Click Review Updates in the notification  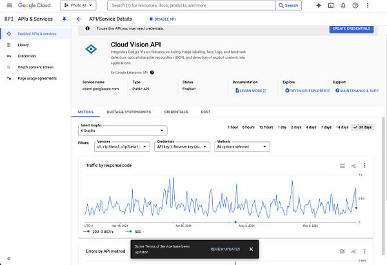pyautogui.click(x=225, y=249)
